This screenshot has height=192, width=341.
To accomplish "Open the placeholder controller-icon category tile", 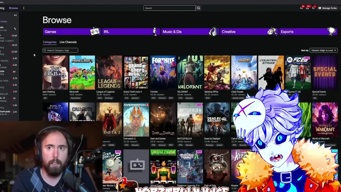I will (136, 166).
